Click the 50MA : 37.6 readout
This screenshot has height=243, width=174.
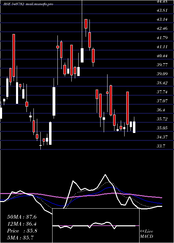coord(22,217)
